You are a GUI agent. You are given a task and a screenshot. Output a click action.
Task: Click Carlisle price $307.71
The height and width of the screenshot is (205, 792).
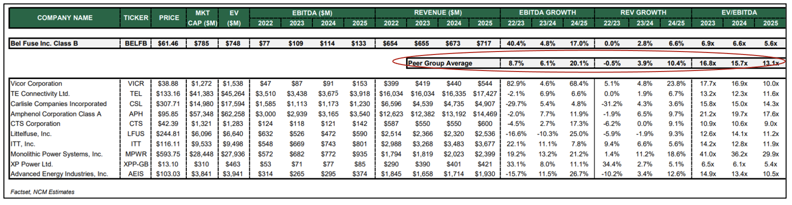[x=168, y=103]
